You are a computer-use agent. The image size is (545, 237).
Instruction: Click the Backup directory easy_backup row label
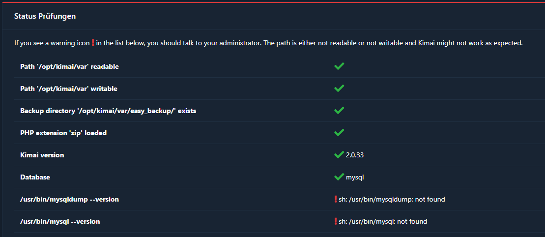pyautogui.click(x=108, y=111)
